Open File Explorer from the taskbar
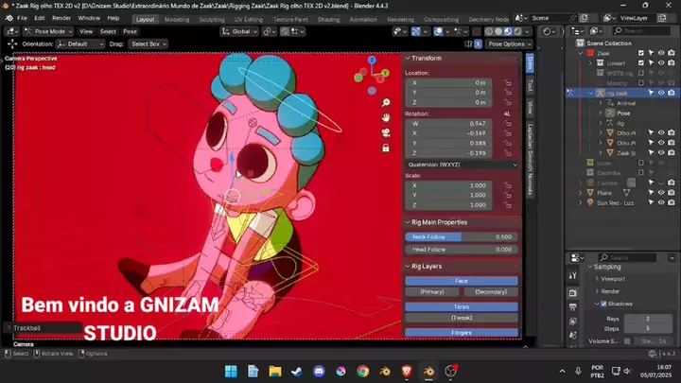The height and width of the screenshot is (383, 681). (275, 372)
